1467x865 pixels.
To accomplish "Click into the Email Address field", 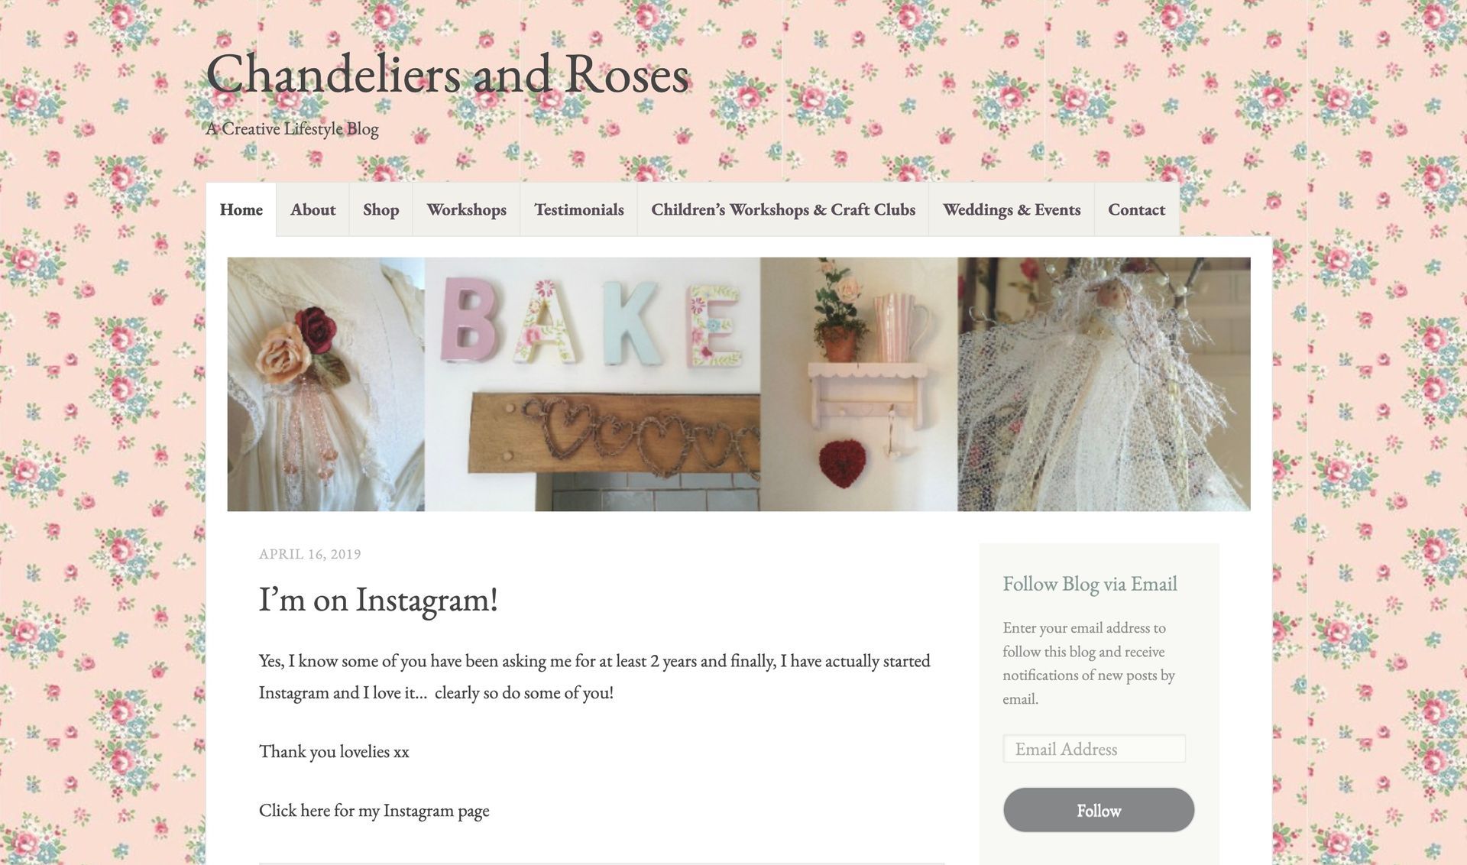I will pos(1094,749).
